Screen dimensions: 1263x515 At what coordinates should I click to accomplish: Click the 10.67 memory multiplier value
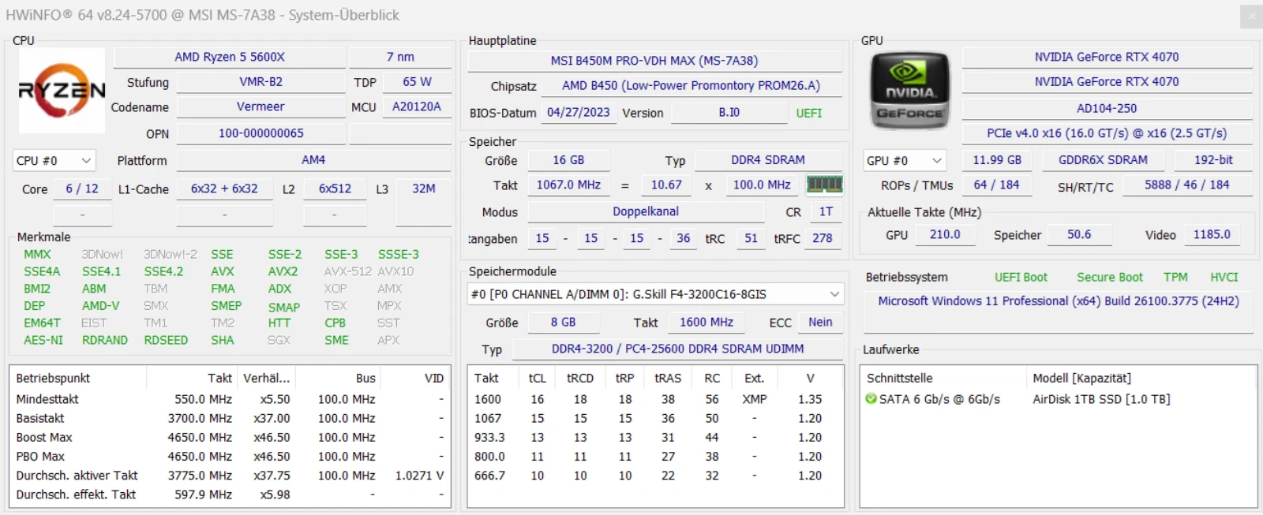(x=666, y=185)
